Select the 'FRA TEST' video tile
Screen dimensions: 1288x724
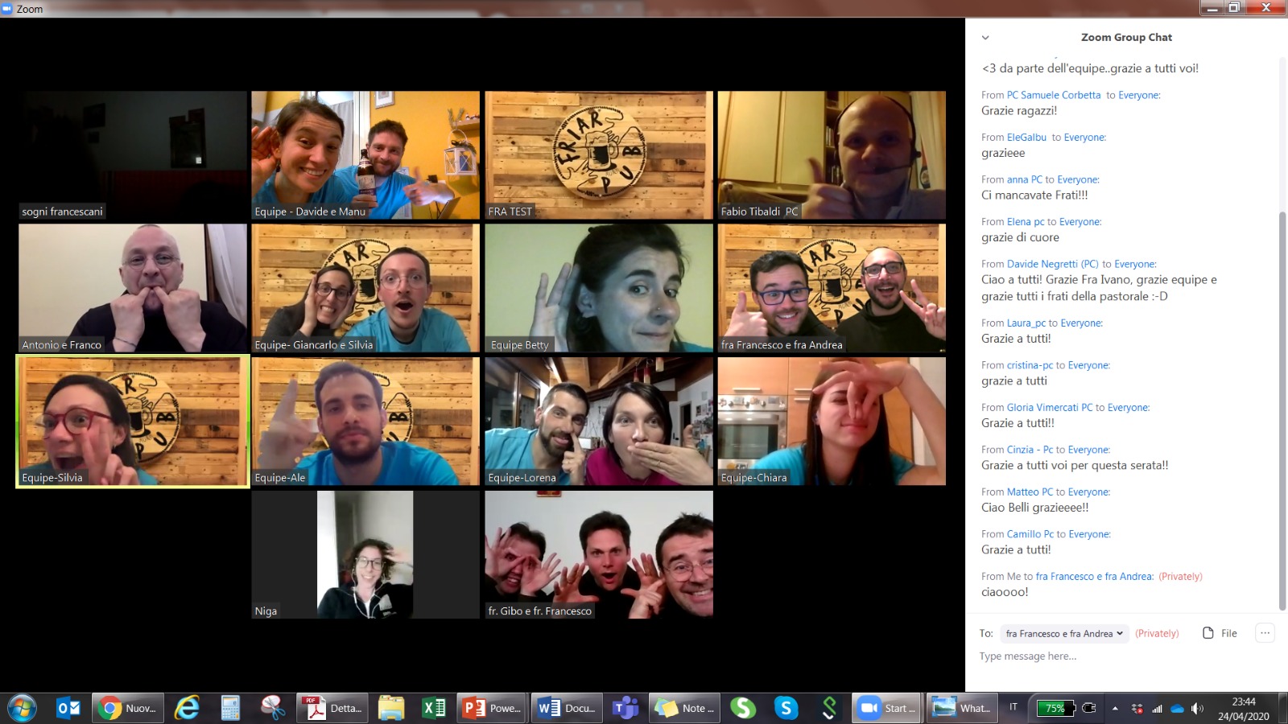599,155
